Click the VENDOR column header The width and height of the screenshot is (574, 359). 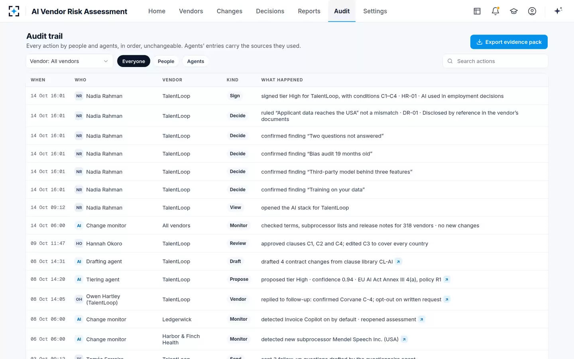click(x=172, y=80)
